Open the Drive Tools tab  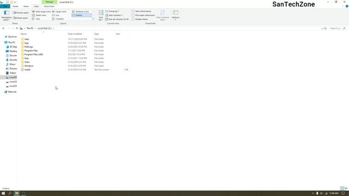pos(49,6)
